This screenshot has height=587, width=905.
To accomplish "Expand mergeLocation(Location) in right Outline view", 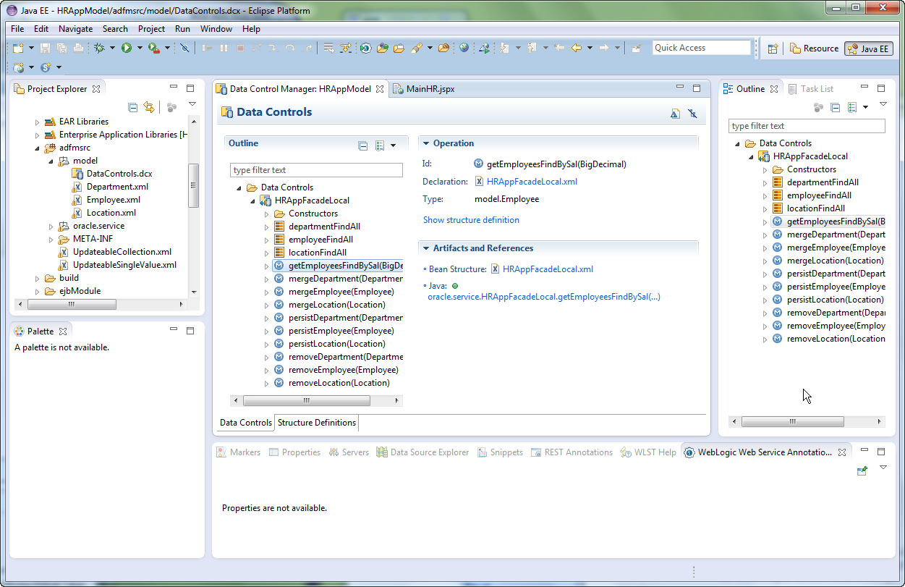I will pyautogui.click(x=765, y=261).
